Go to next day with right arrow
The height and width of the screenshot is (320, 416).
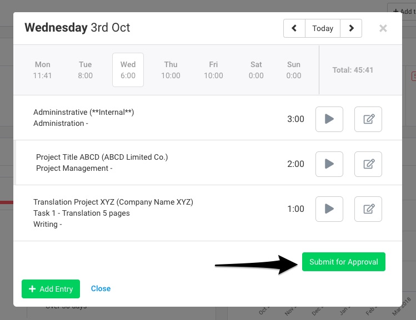point(351,28)
